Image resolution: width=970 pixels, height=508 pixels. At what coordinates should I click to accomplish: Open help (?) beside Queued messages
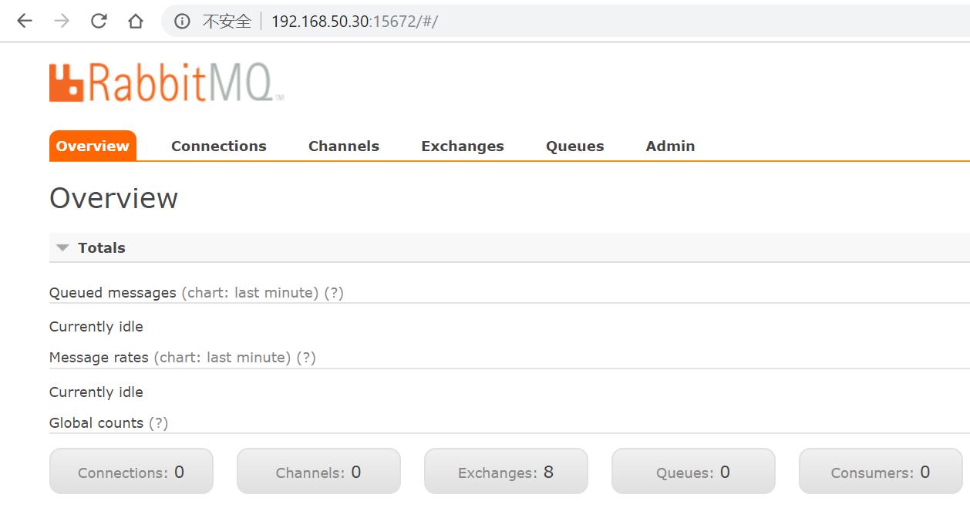pyautogui.click(x=334, y=293)
